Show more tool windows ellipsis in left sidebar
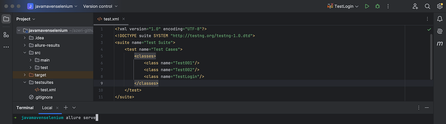Image resolution: width=446 pixels, height=124 pixels. pyautogui.click(x=6, y=47)
